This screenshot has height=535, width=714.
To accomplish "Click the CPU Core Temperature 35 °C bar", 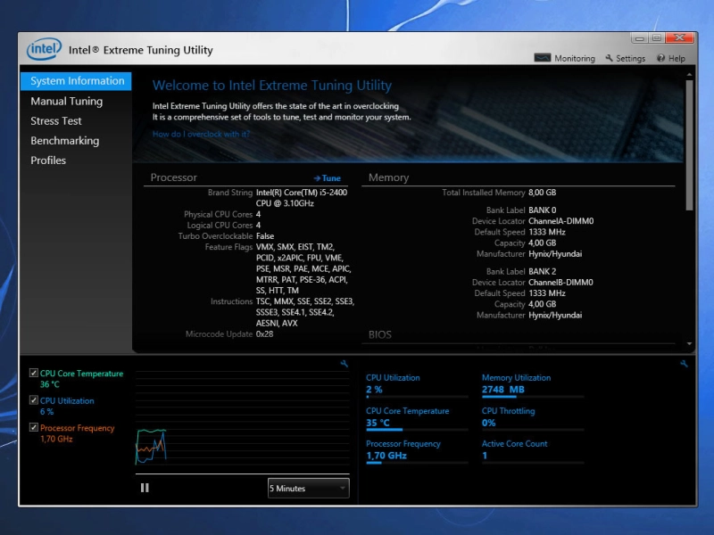I will click(417, 430).
